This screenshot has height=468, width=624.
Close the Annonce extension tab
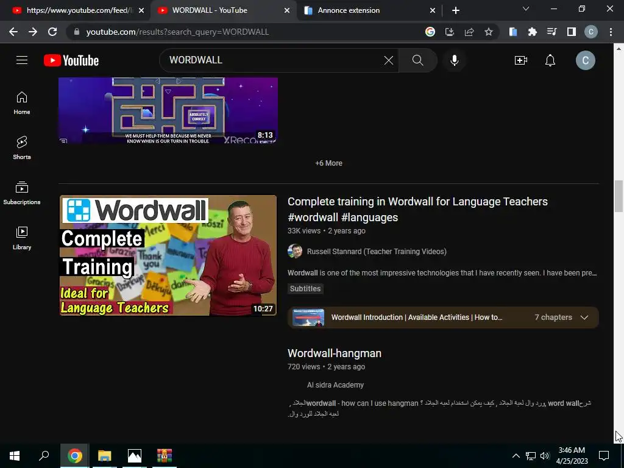433,10
